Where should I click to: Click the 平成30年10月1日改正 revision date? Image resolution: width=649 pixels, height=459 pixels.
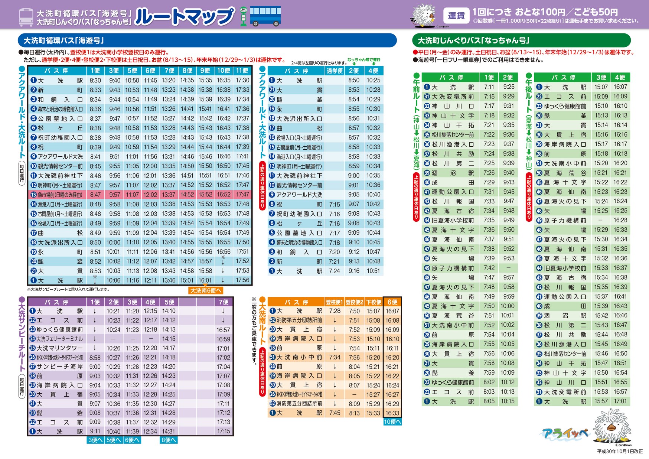click(620, 451)
